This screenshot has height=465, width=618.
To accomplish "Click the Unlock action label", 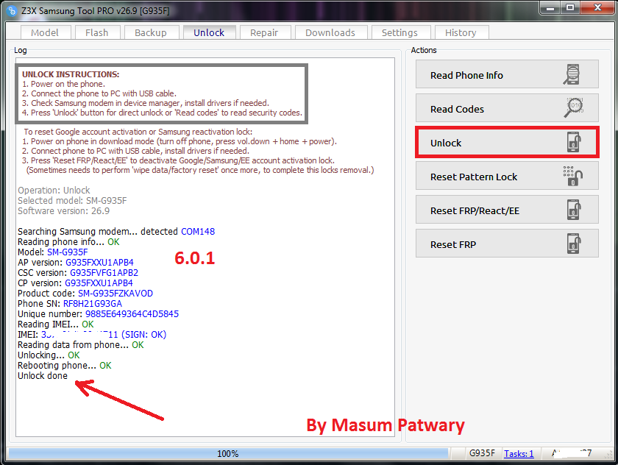I will coord(446,143).
